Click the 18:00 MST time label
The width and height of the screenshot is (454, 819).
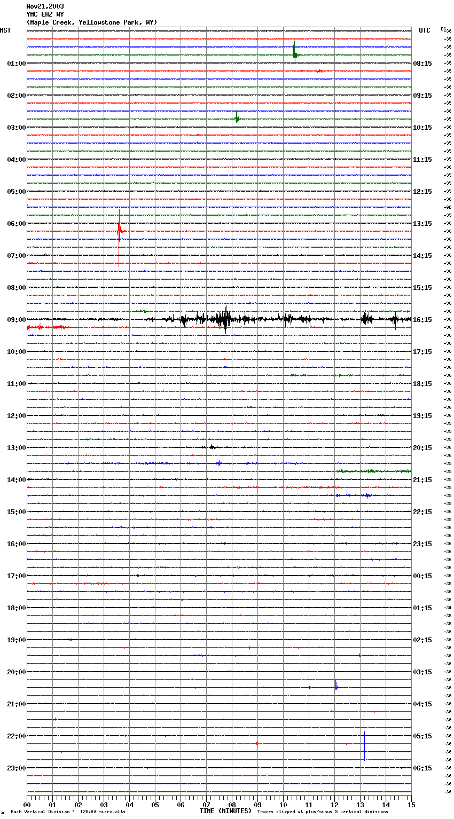16,608
